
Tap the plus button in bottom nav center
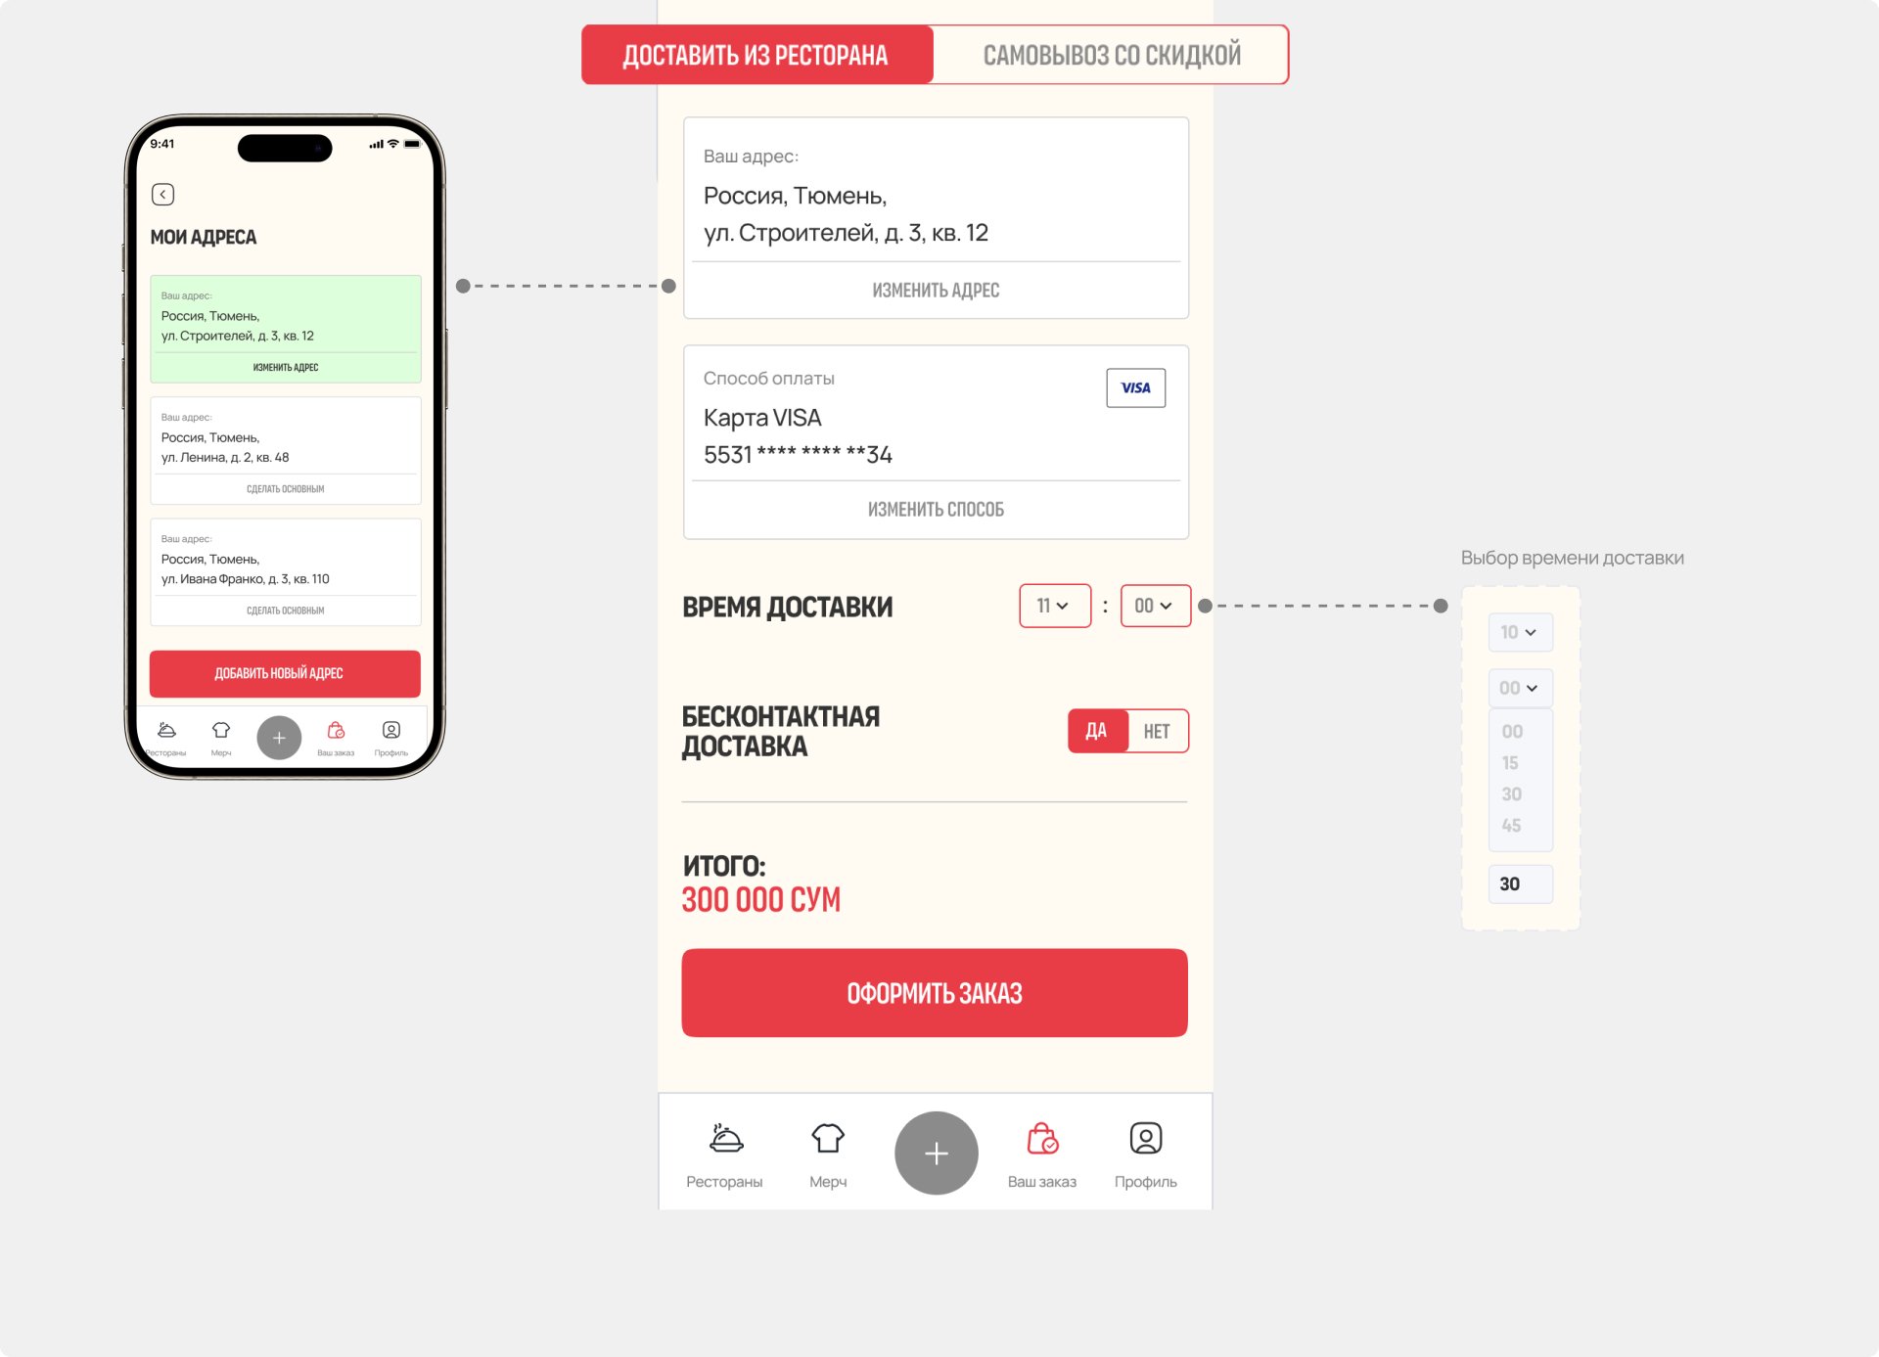(x=934, y=1153)
